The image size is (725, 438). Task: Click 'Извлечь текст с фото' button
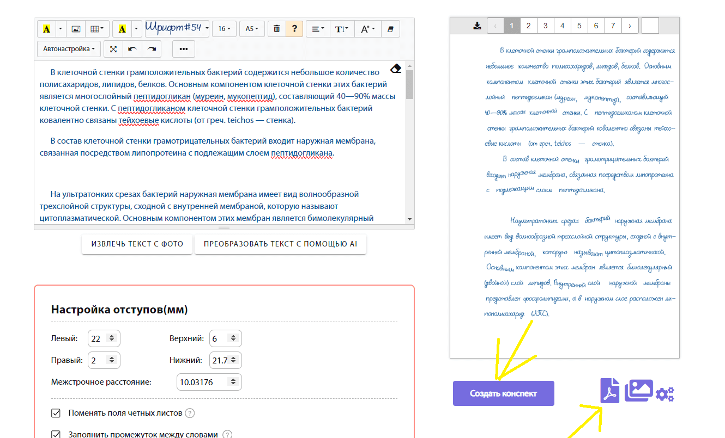tap(137, 244)
